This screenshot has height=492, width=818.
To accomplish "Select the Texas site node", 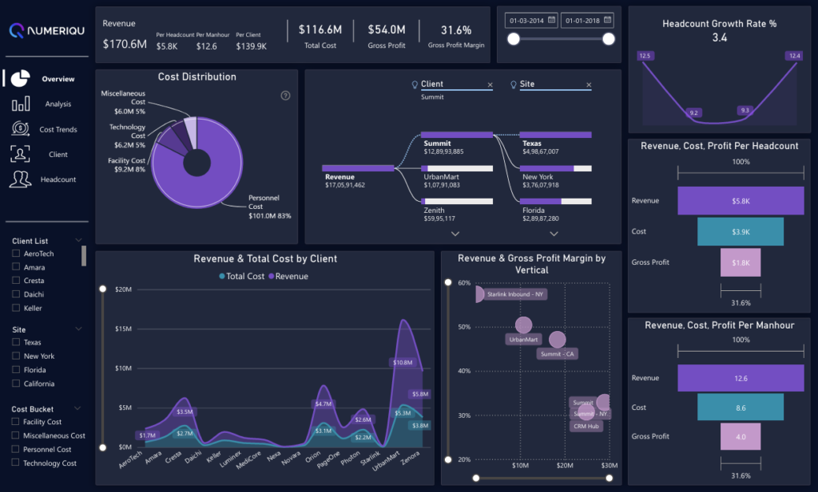I will point(554,136).
